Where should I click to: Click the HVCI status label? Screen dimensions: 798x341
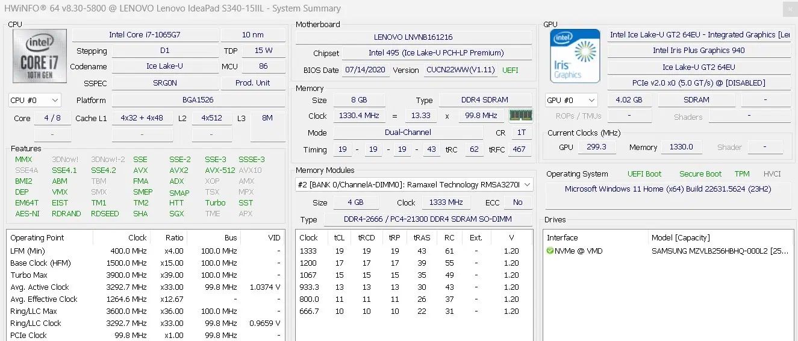click(x=772, y=174)
